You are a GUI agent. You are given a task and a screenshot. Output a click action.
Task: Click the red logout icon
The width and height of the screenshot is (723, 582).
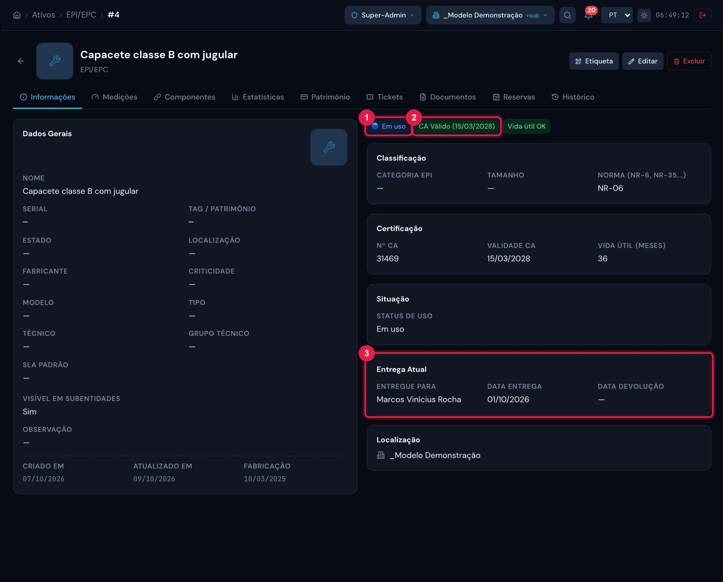(x=703, y=15)
